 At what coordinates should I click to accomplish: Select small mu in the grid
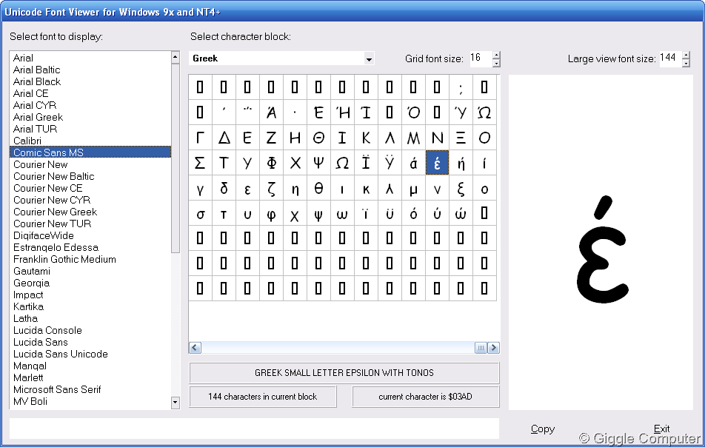pyautogui.click(x=413, y=188)
